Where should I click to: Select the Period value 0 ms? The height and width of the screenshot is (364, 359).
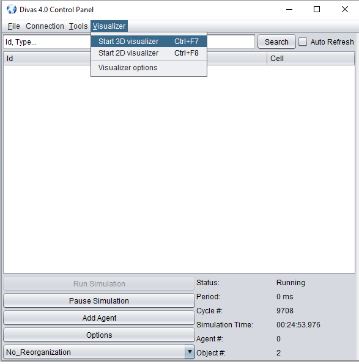(x=285, y=297)
